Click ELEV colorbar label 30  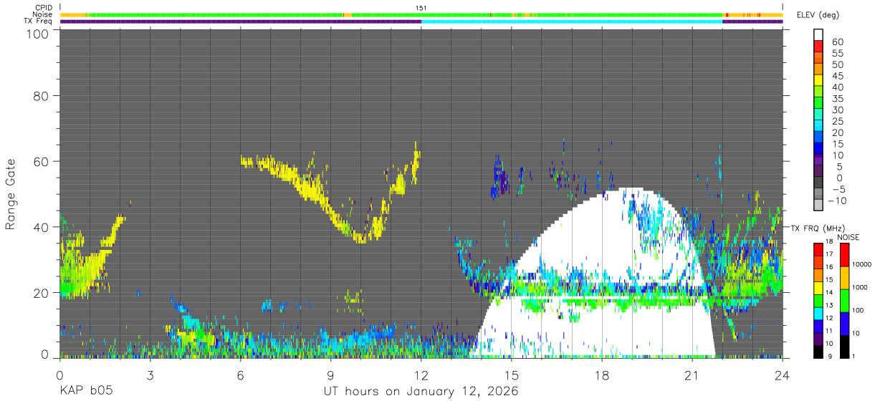tap(838, 110)
